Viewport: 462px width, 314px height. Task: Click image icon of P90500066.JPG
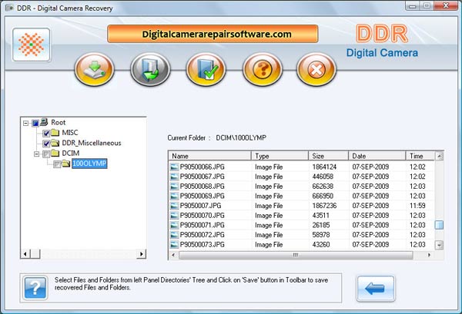(175, 167)
